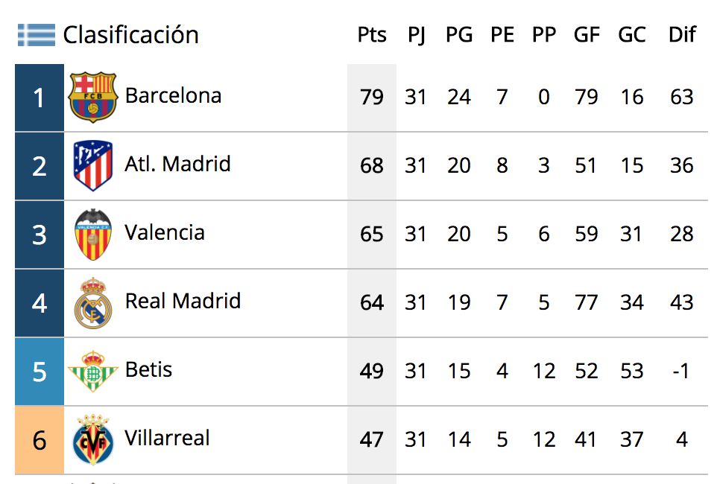Open the Valencia team name

(165, 232)
